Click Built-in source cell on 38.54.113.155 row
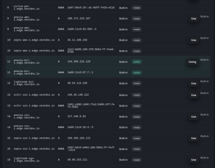Viewport: 215px width, 168px height. click(x=123, y=84)
